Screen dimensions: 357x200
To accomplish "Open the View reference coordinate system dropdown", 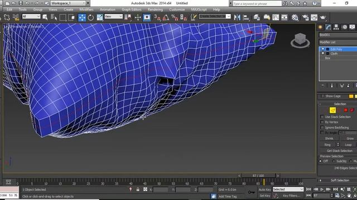I will pos(114,17).
